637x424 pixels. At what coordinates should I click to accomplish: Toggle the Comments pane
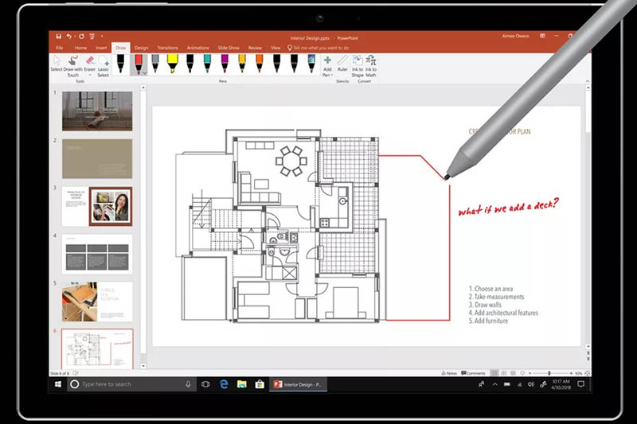coord(473,373)
